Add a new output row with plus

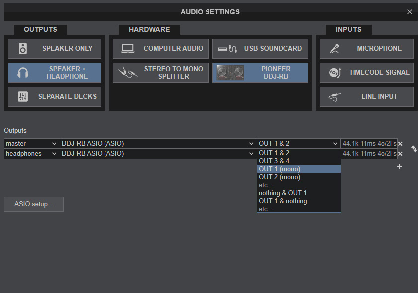pos(399,166)
